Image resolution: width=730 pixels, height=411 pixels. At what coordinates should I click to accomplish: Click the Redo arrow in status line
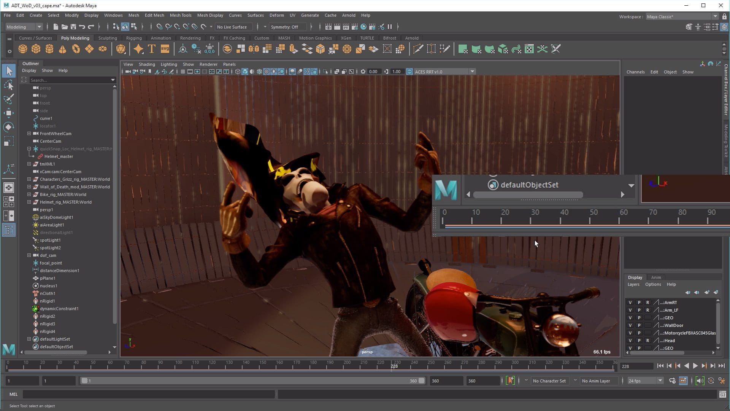[91, 27]
